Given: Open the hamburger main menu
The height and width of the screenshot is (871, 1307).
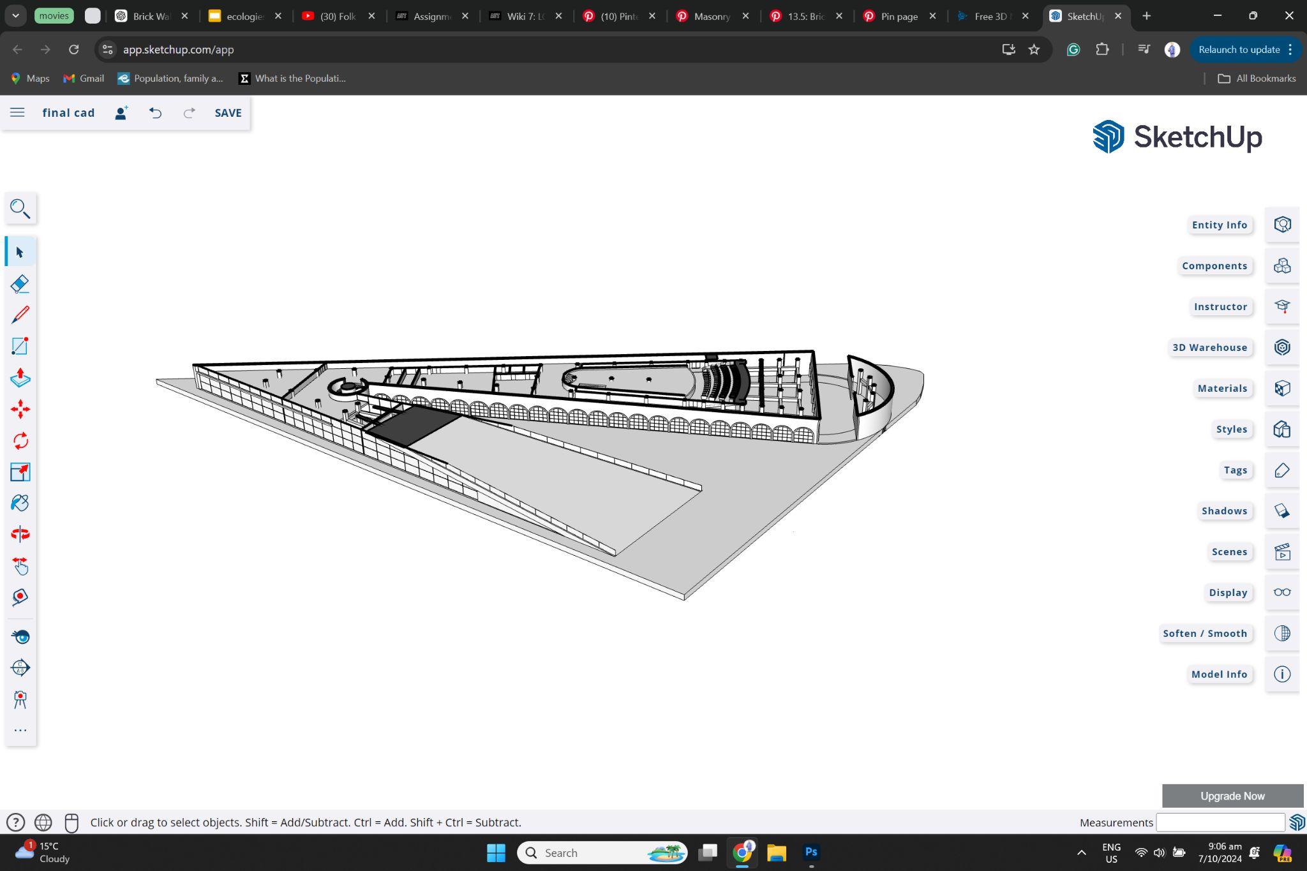Looking at the screenshot, I should point(17,112).
